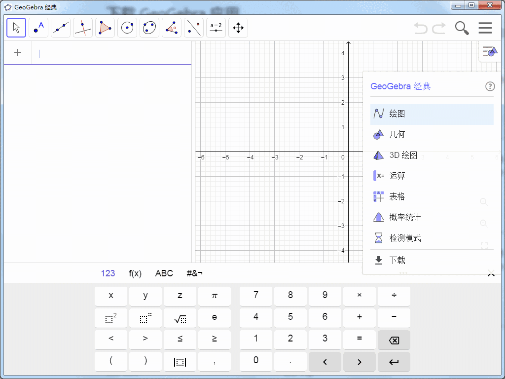This screenshot has height=379, width=505.
Task: Select the Slider tool
Action: pos(216,28)
